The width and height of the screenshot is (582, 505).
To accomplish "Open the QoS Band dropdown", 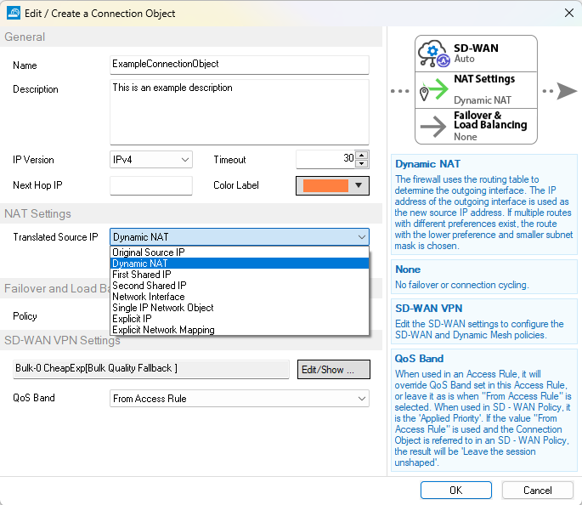I will click(x=240, y=399).
